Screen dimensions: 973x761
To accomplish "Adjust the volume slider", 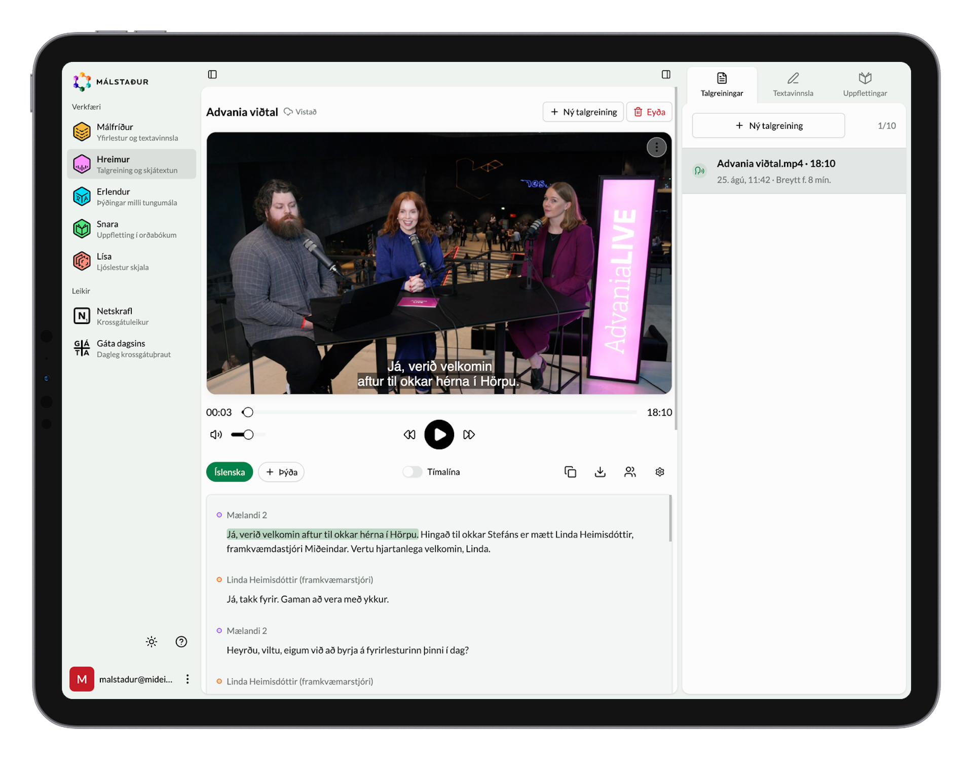I will (248, 434).
